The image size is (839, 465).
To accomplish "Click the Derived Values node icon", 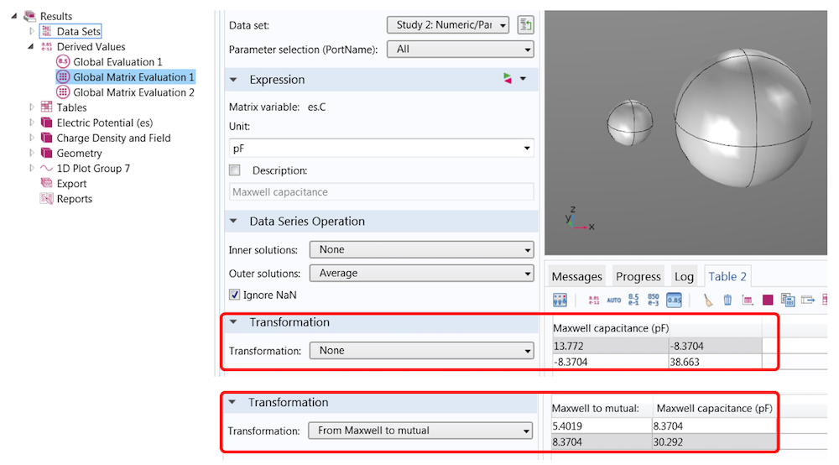I will pyautogui.click(x=46, y=46).
